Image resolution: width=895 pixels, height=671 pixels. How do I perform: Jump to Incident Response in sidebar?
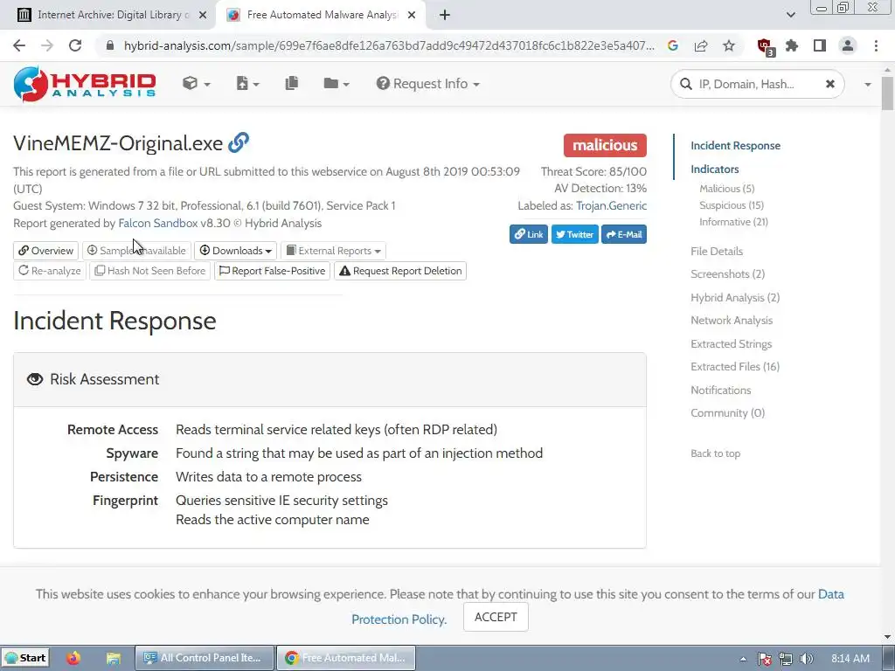pos(735,146)
